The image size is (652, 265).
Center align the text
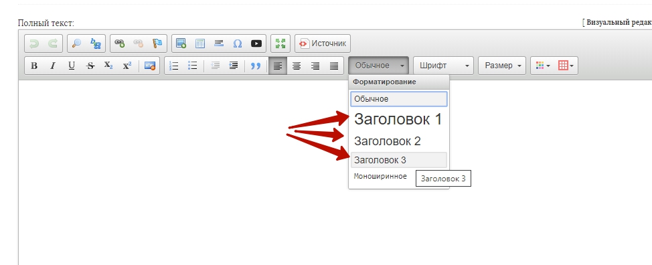pyautogui.click(x=297, y=66)
